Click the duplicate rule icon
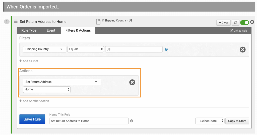The height and width of the screenshot is (135, 257). pos(235,23)
